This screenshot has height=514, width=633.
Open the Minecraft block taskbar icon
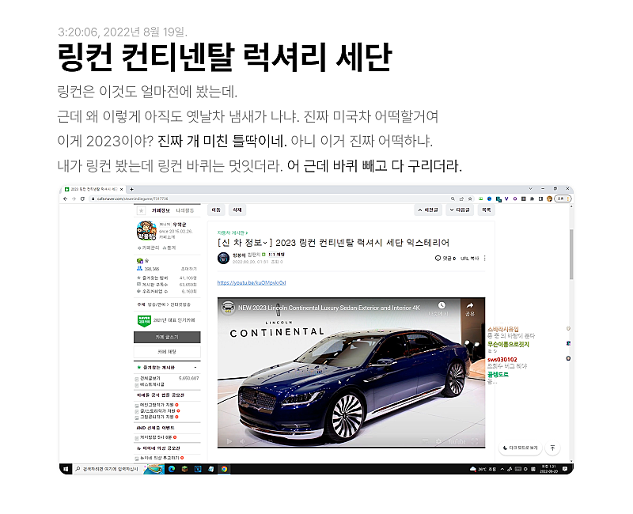pyautogui.click(x=185, y=469)
